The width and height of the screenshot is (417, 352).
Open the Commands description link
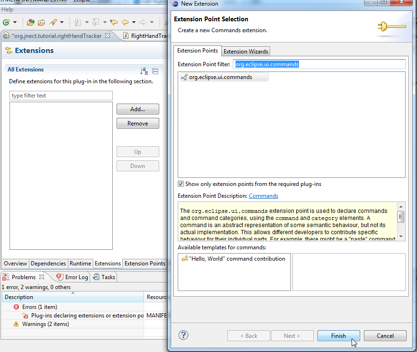point(263,196)
